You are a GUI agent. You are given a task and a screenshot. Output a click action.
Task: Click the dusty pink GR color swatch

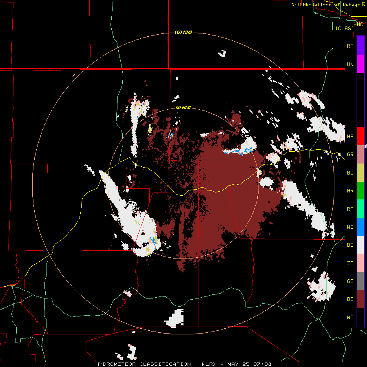[x=360, y=154]
